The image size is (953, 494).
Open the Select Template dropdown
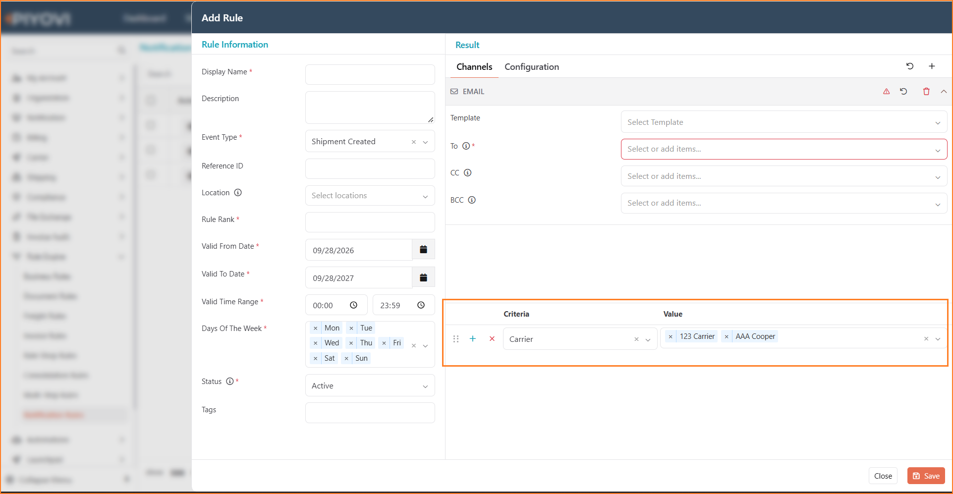[x=784, y=122]
